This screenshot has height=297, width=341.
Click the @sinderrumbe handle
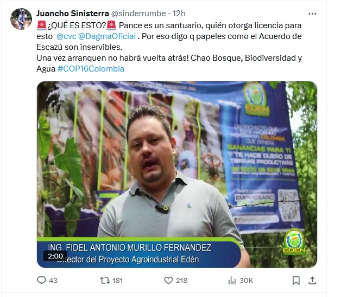coord(138,14)
